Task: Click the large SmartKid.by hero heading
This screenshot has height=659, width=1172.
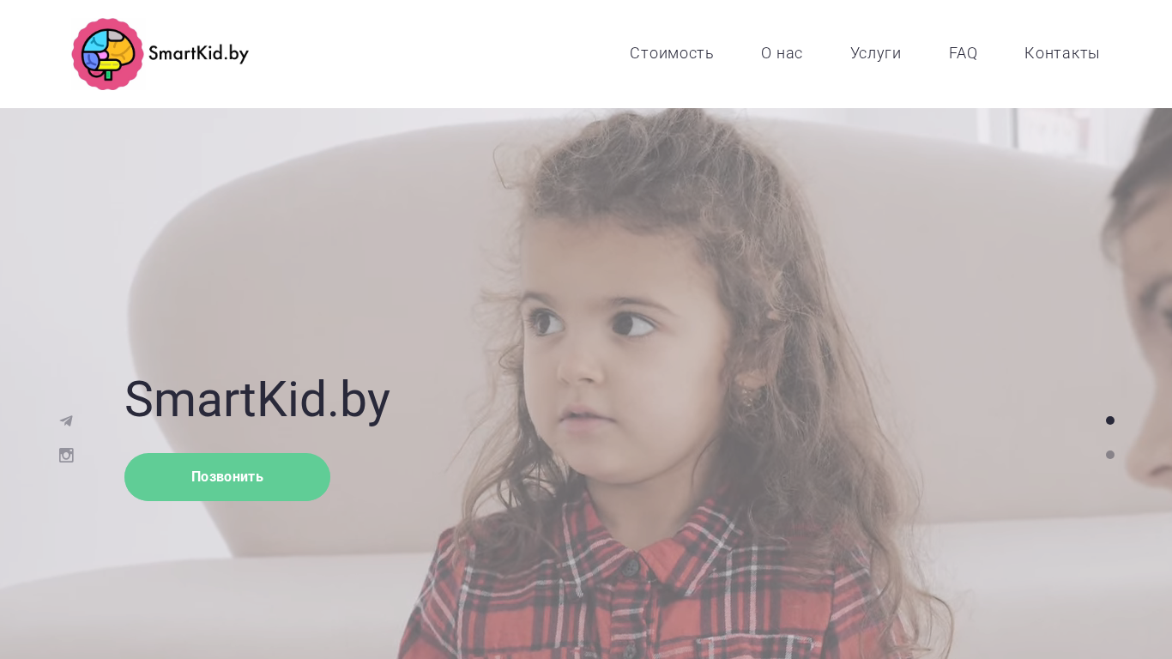Action: point(257,400)
